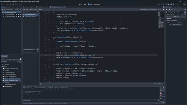Click Online Docs button

point(144,10)
